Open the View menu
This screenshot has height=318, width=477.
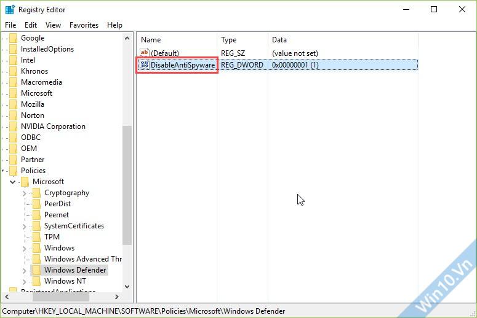point(53,25)
